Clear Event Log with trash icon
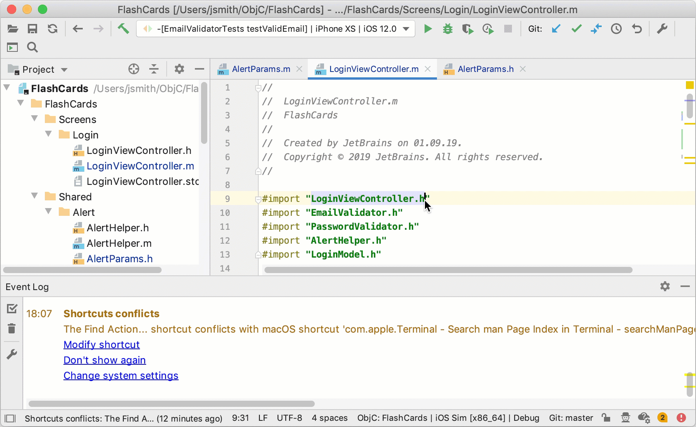 [12, 328]
